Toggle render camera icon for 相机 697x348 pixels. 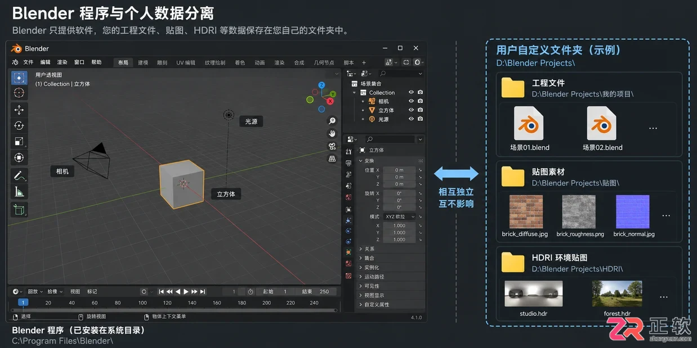pos(420,101)
